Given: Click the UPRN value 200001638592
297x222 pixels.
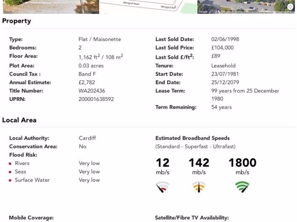Looking at the screenshot, I should 96,99.
